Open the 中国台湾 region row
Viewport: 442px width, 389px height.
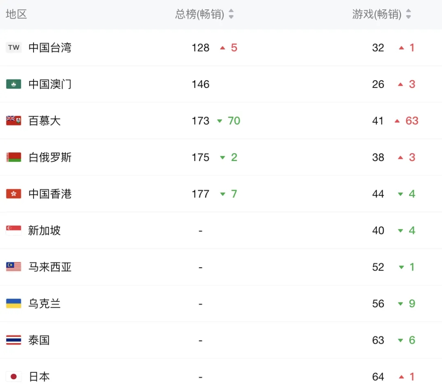50,47
